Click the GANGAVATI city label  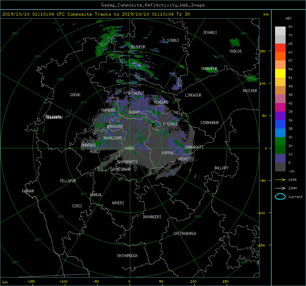(194, 147)
